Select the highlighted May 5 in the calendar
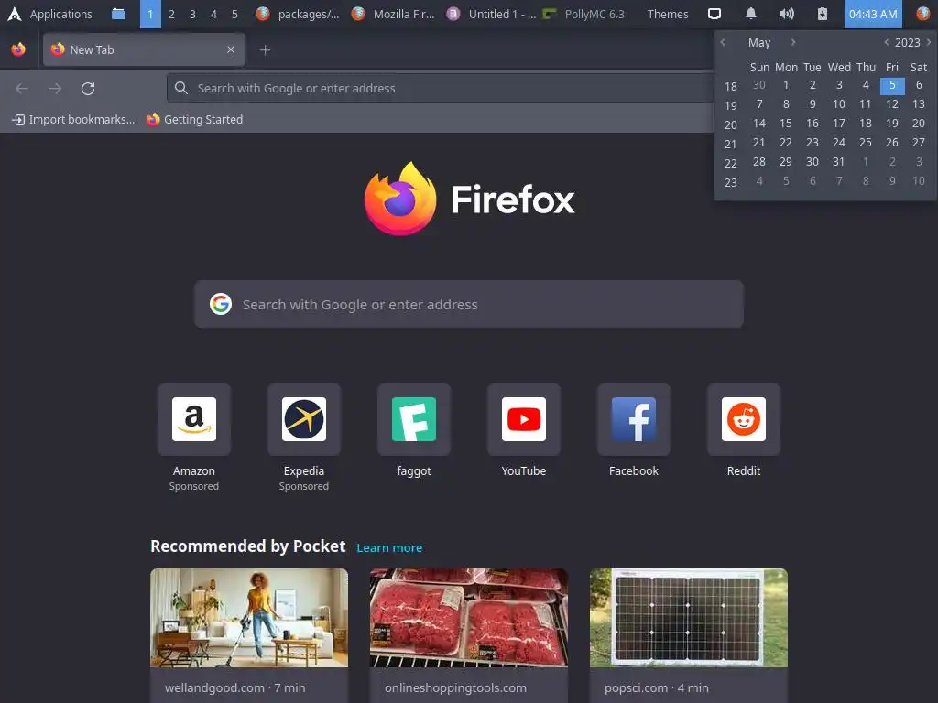938x703 pixels. point(892,85)
